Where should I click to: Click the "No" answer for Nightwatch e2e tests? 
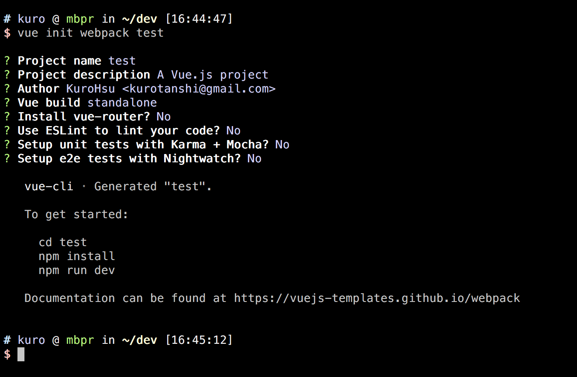point(254,159)
